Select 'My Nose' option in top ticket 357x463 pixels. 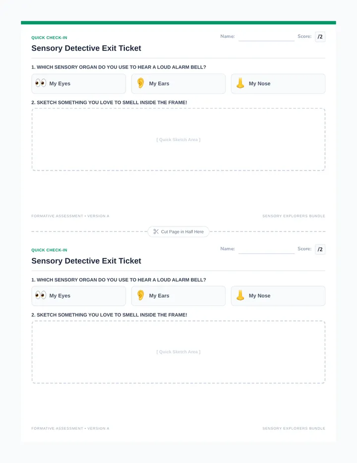[x=278, y=83]
